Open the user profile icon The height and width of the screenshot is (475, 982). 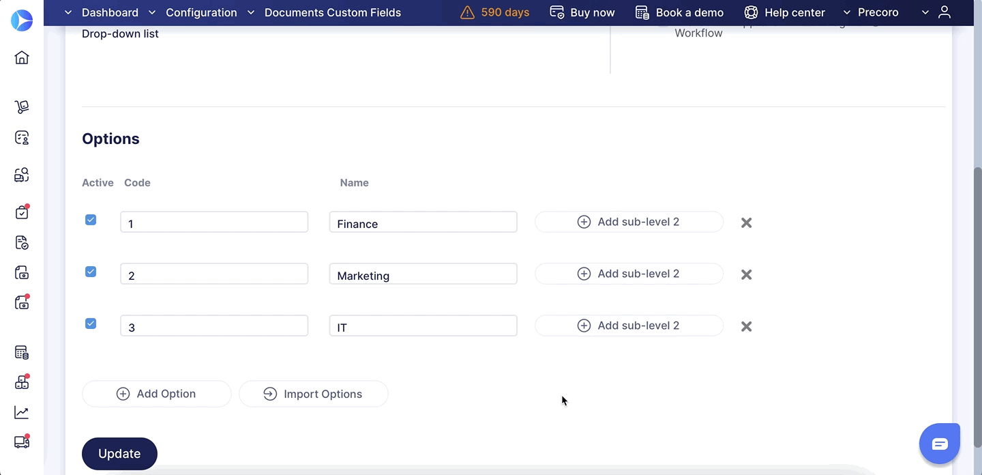tap(944, 12)
